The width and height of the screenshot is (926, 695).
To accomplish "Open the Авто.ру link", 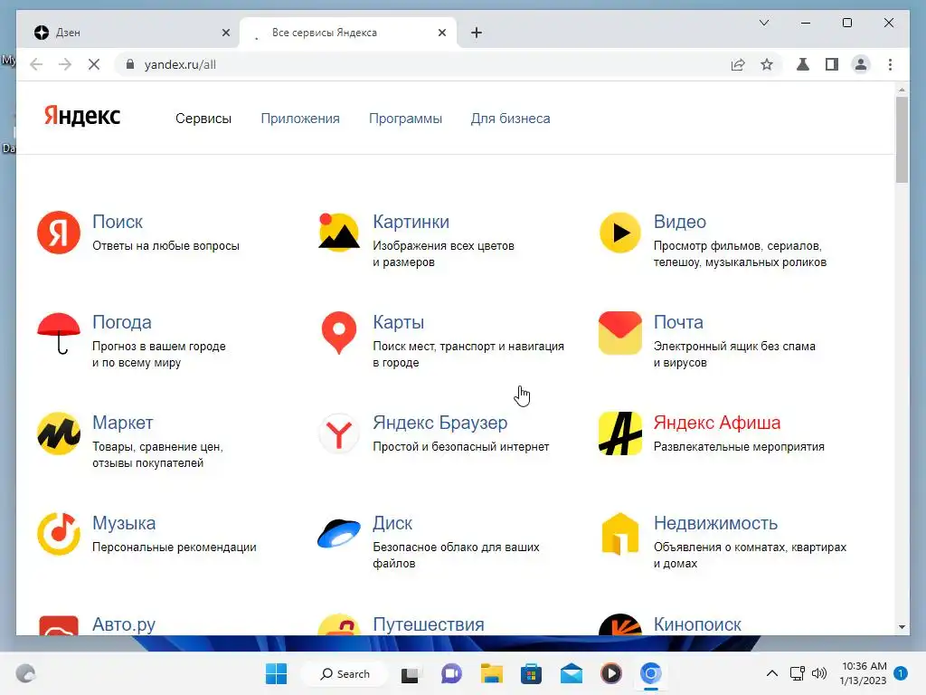I will click(124, 624).
